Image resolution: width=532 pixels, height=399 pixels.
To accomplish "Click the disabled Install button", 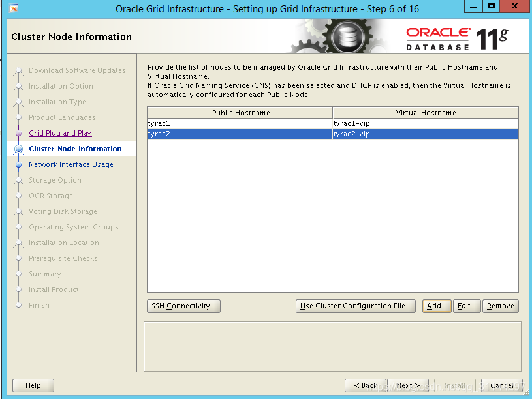I will [454, 385].
